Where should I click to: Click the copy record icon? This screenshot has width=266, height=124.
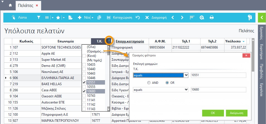[99, 17]
